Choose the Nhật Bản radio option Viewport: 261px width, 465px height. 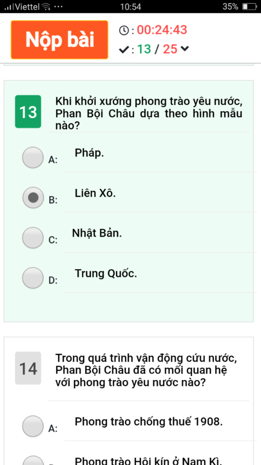coord(33,238)
